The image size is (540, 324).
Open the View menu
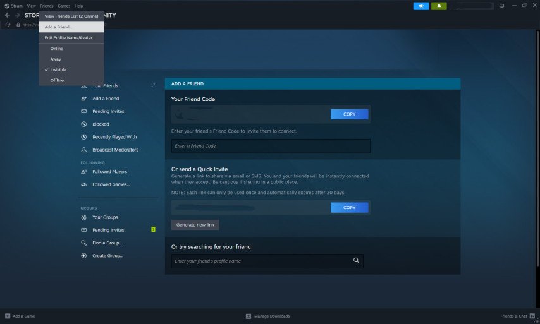[32, 6]
